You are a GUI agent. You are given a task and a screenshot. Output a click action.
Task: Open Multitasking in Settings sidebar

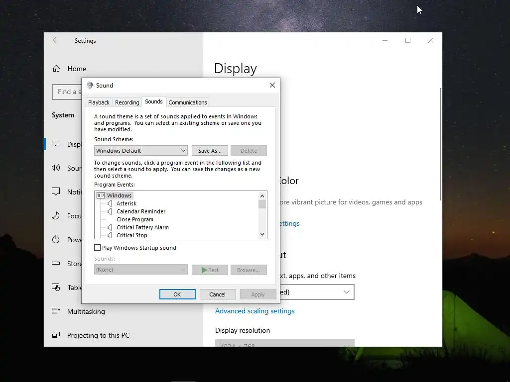[86, 311]
